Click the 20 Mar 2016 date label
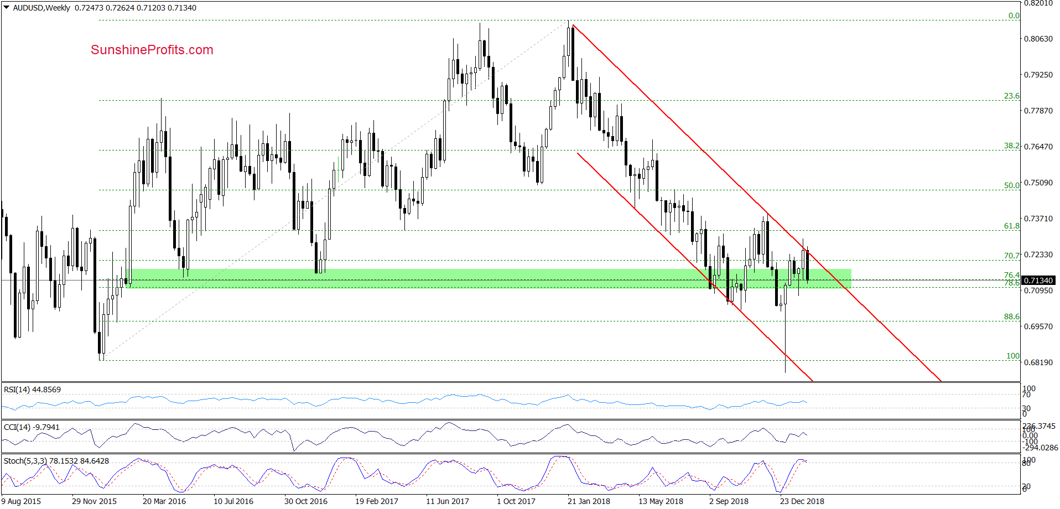 tap(164, 501)
